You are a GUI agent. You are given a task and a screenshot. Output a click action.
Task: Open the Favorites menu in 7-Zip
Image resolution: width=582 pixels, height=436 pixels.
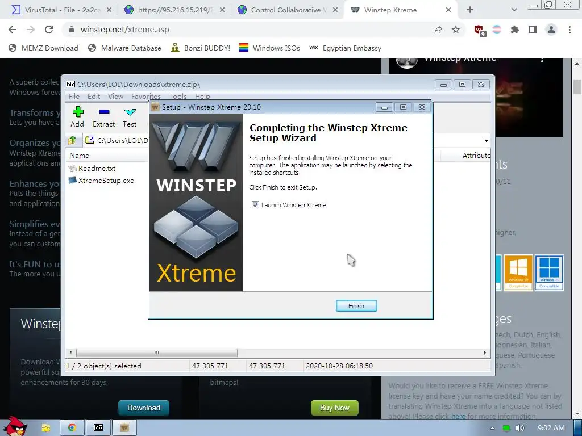coord(145,96)
